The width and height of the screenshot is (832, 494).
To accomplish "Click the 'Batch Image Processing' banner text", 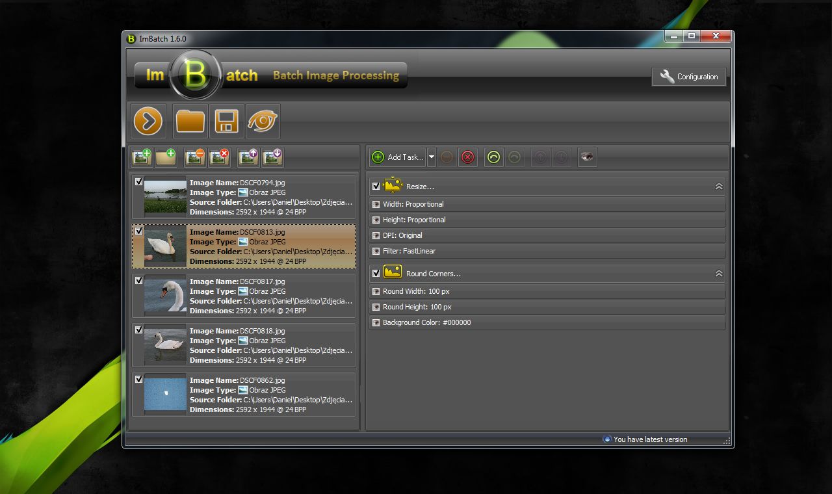I will tap(336, 75).
